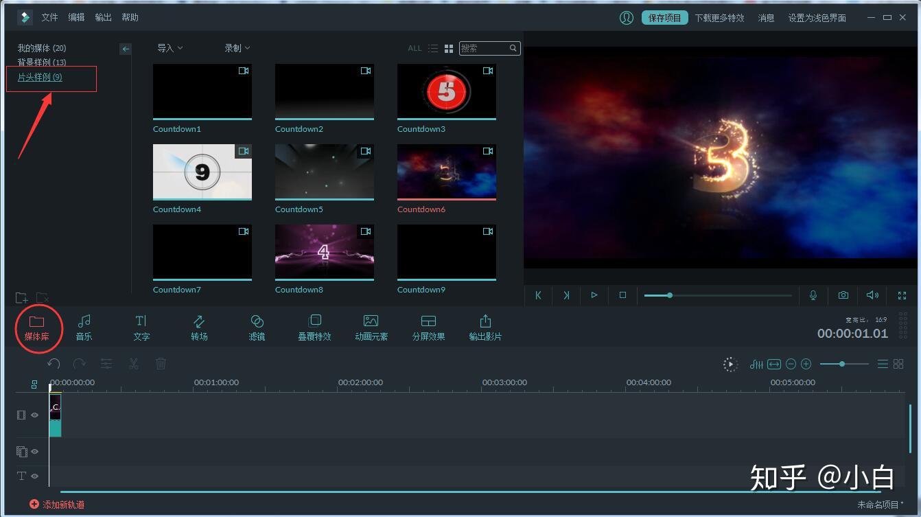This screenshot has width=921, height=517.
Task: Toggle visibility of the overlay track
Action: pyautogui.click(x=34, y=452)
